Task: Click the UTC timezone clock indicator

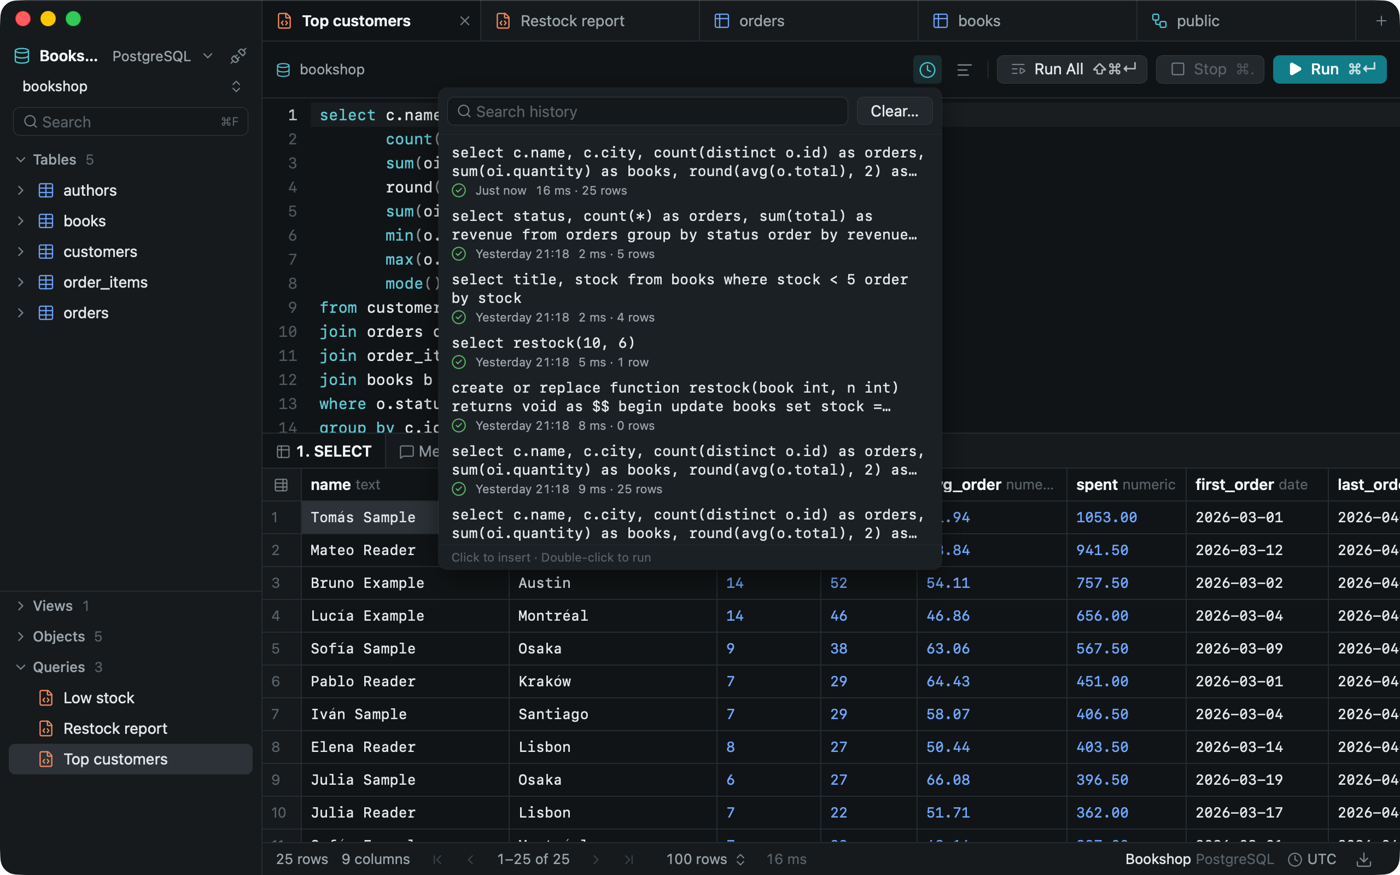Action: (x=1311, y=859)
